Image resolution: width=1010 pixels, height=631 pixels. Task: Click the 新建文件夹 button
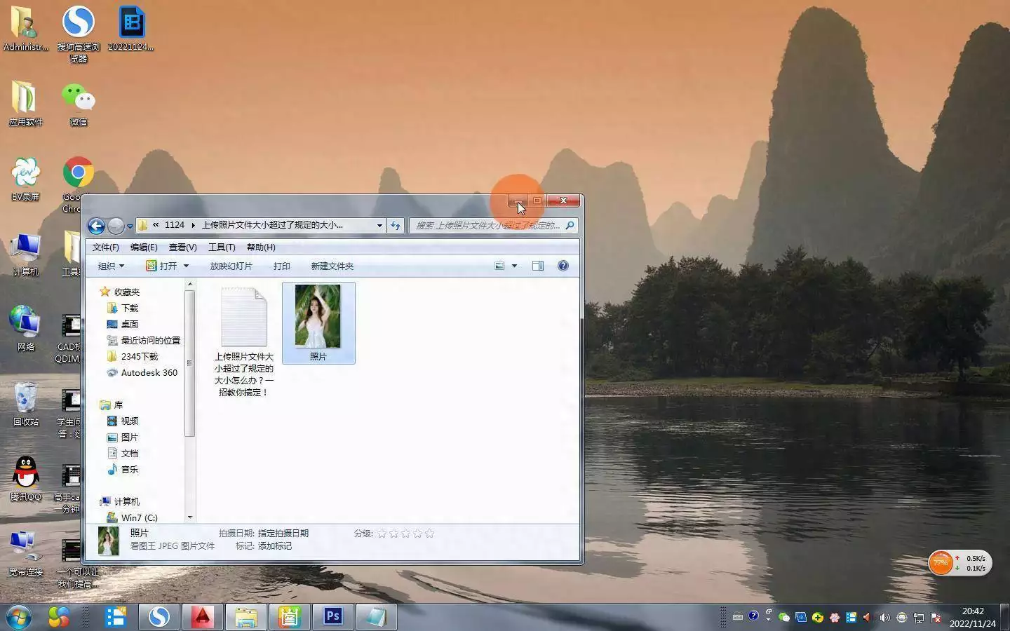[x=332, y=266]
